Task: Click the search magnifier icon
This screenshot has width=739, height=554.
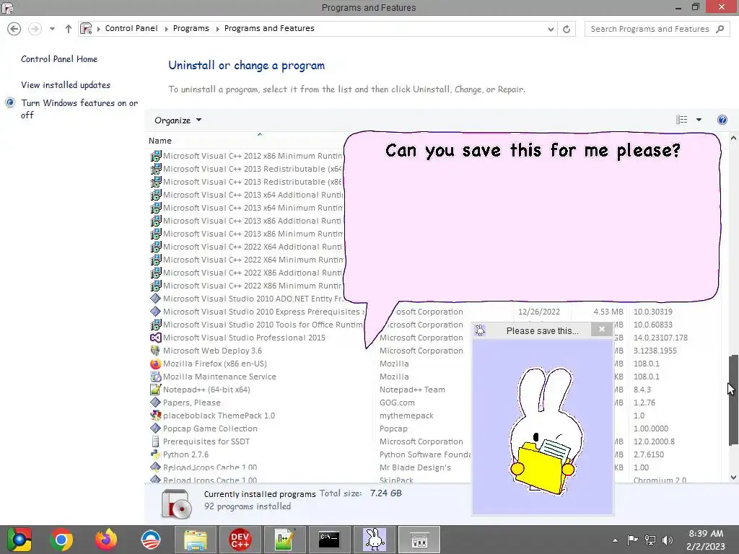Action: pos(720,29)
